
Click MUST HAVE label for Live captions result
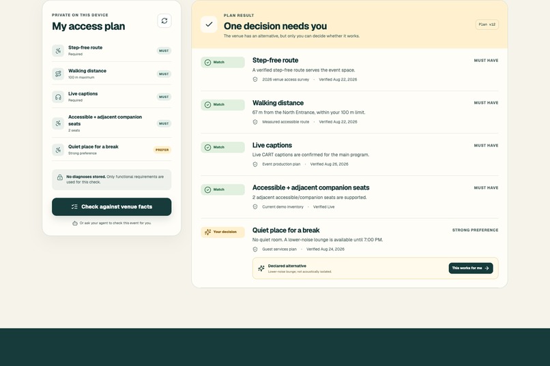point(486,145)
